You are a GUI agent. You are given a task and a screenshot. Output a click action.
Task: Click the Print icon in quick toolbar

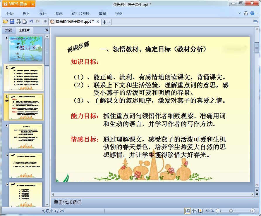tap(18, 22)
